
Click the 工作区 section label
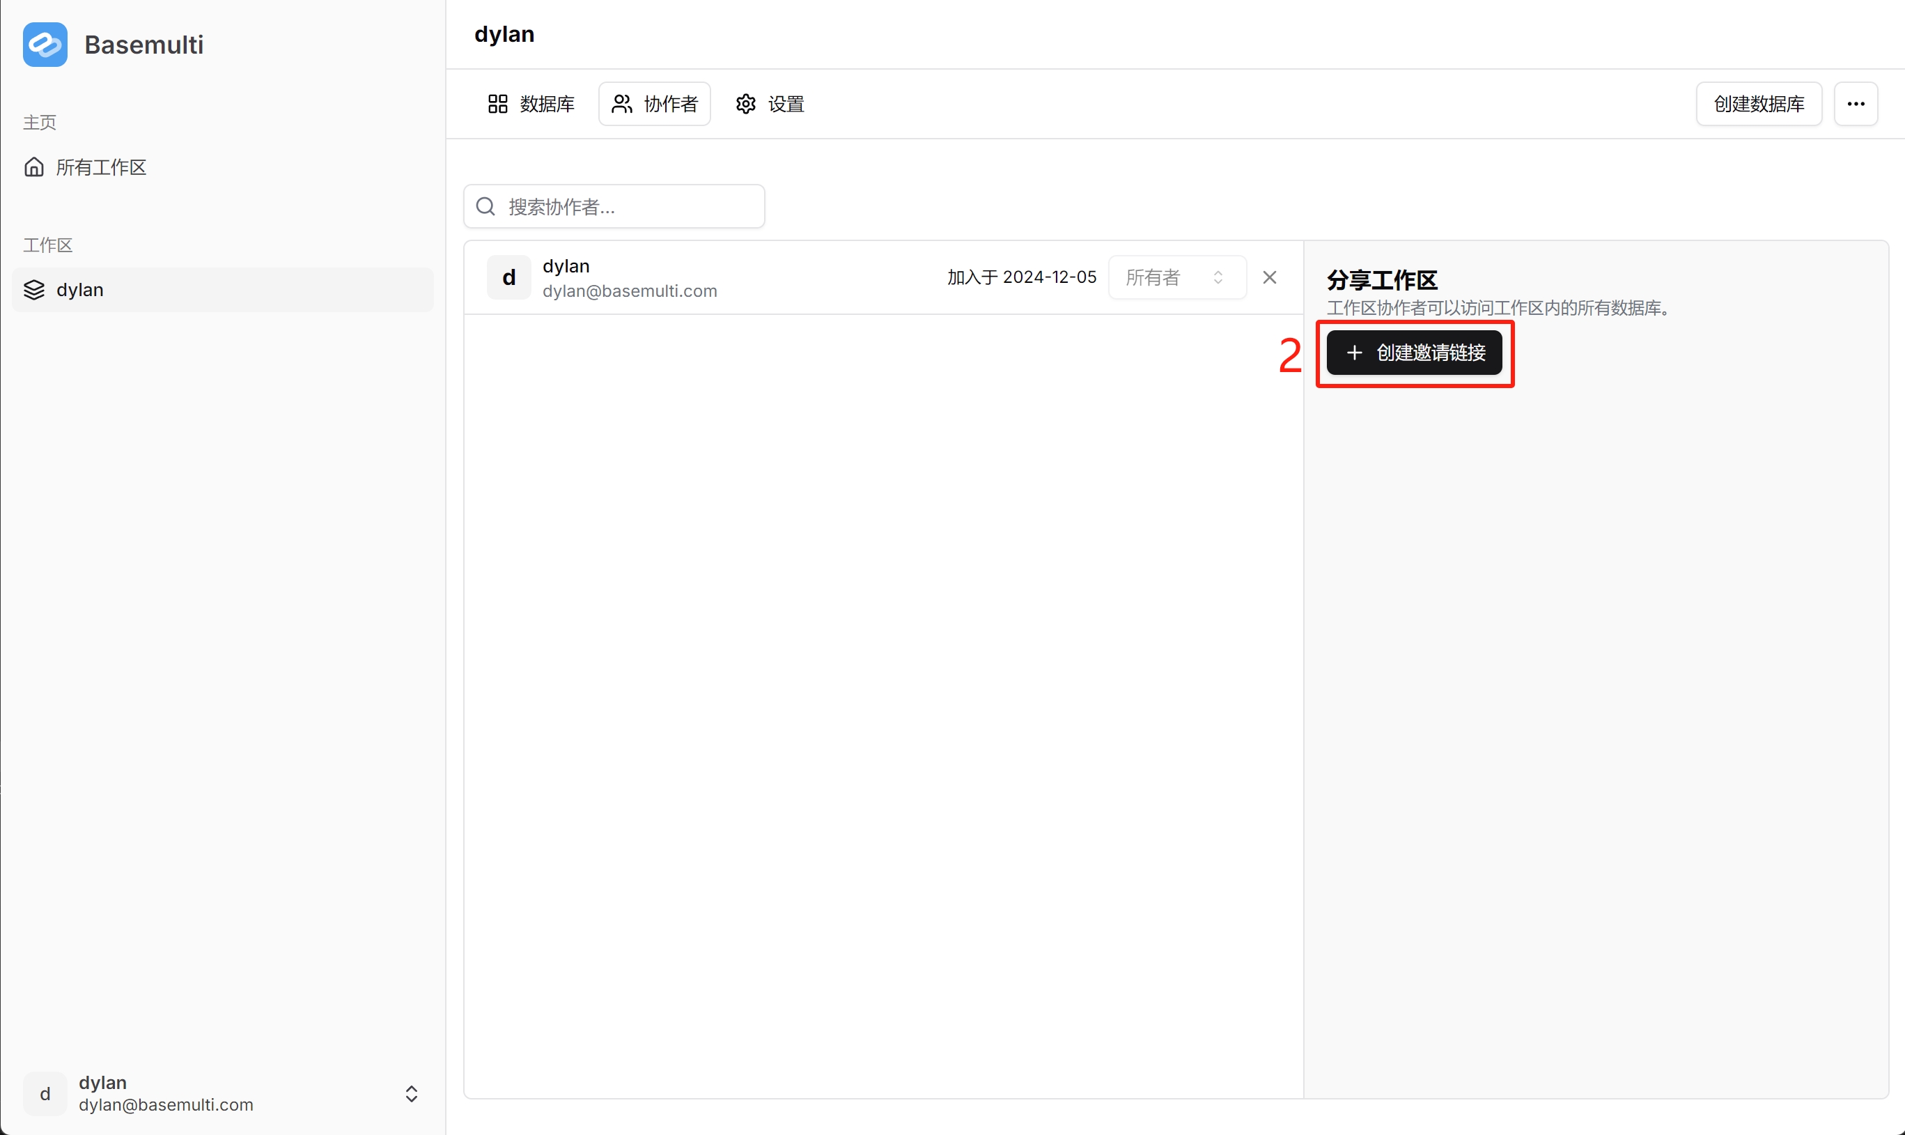click(48, 245)
